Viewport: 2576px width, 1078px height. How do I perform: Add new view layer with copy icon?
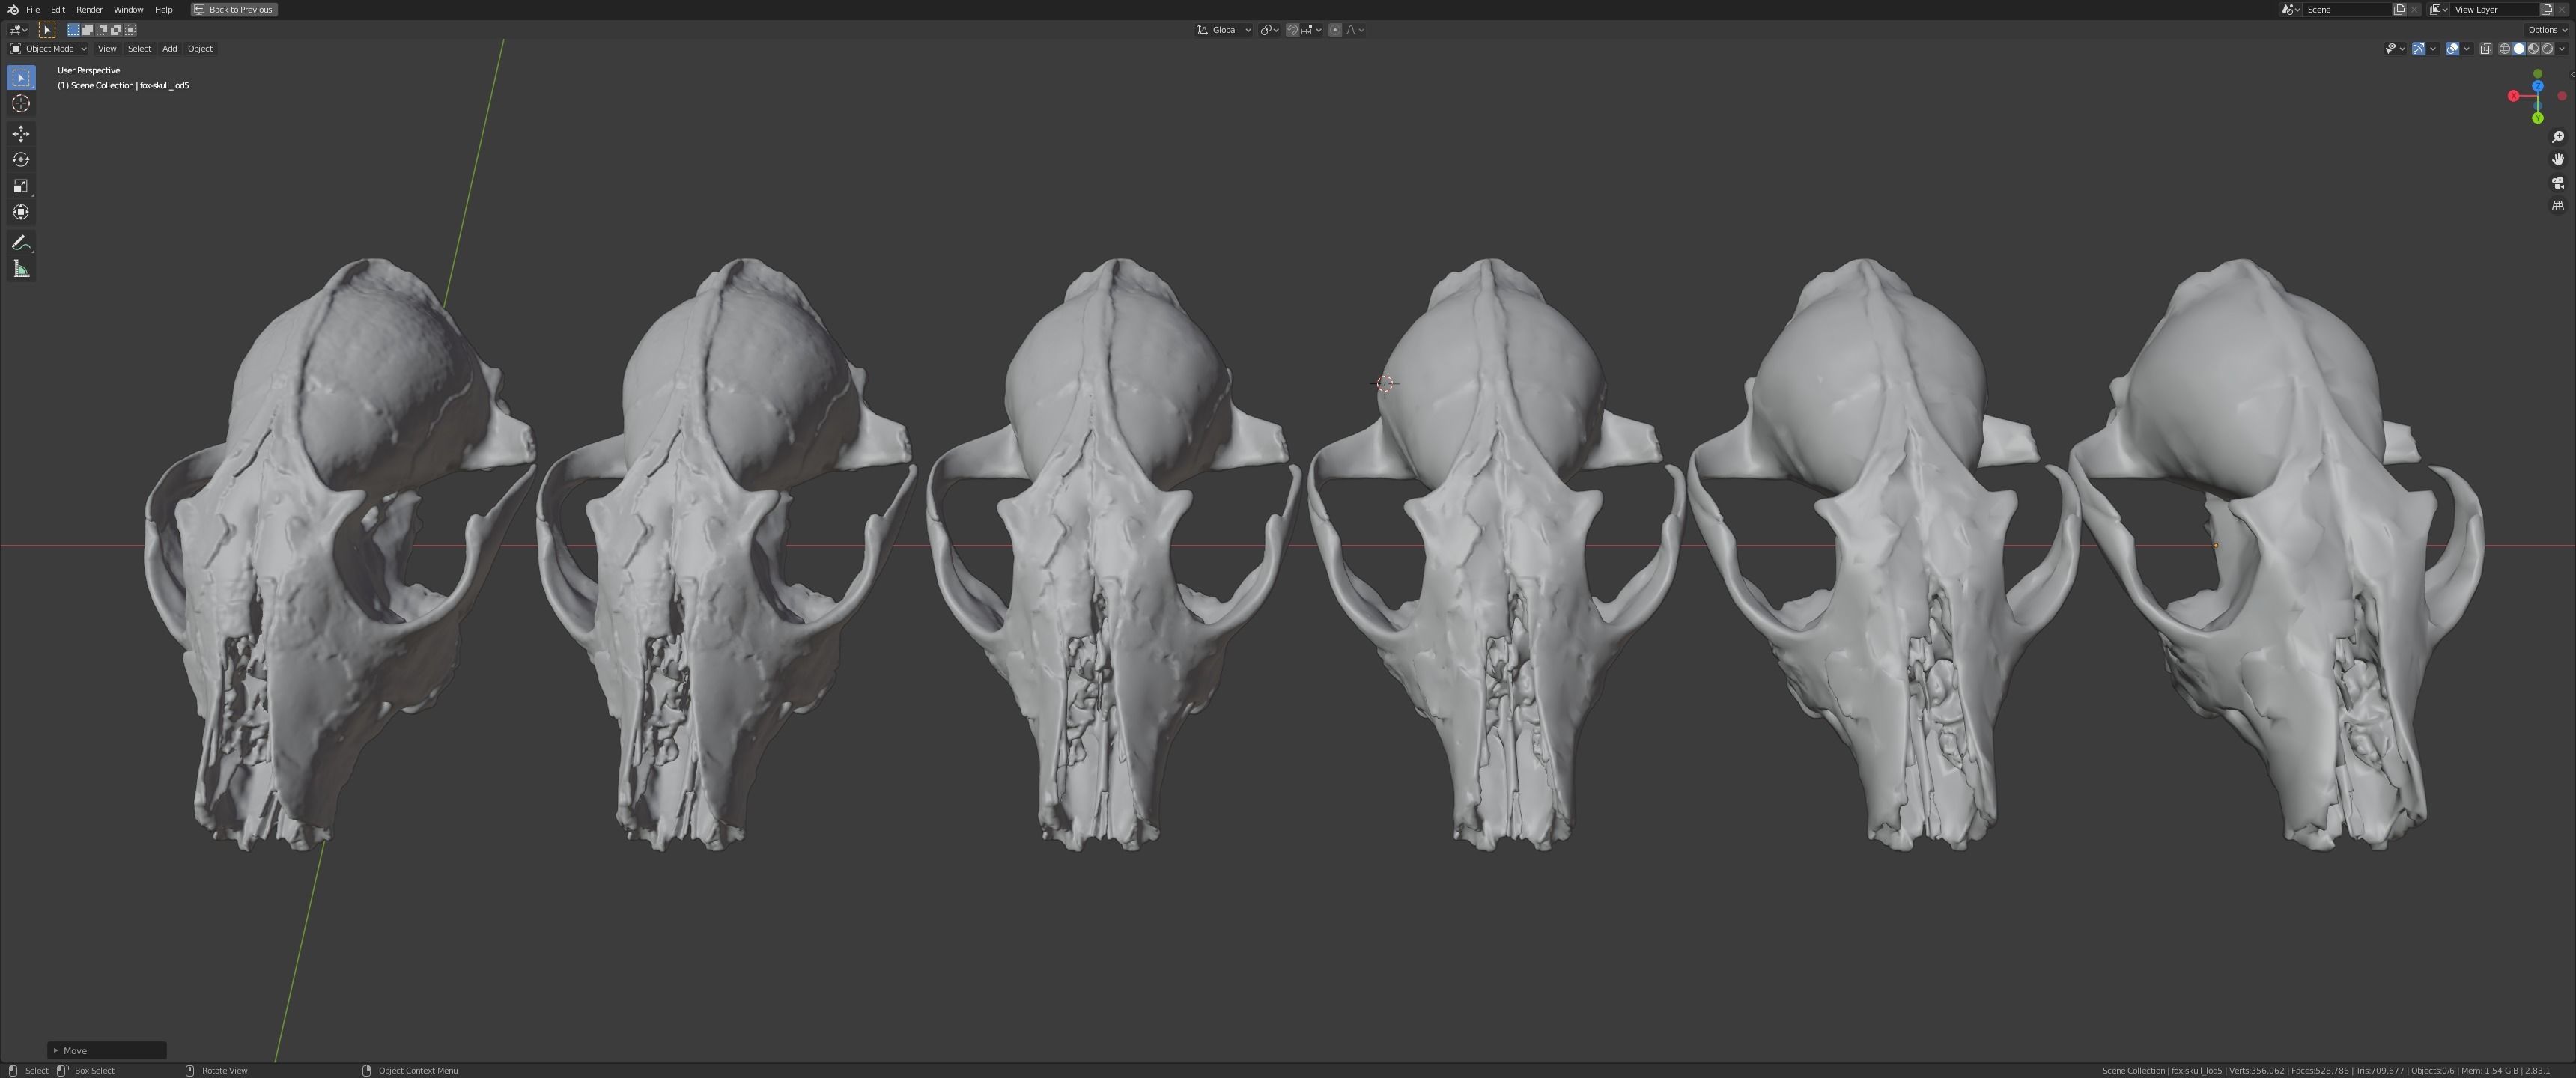(2546, 9)
